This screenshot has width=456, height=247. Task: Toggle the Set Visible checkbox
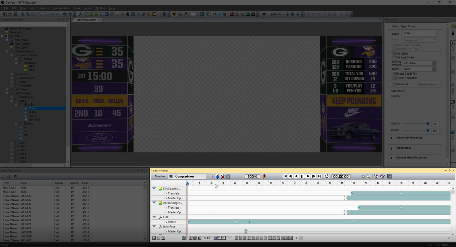[x=394, y=54]
